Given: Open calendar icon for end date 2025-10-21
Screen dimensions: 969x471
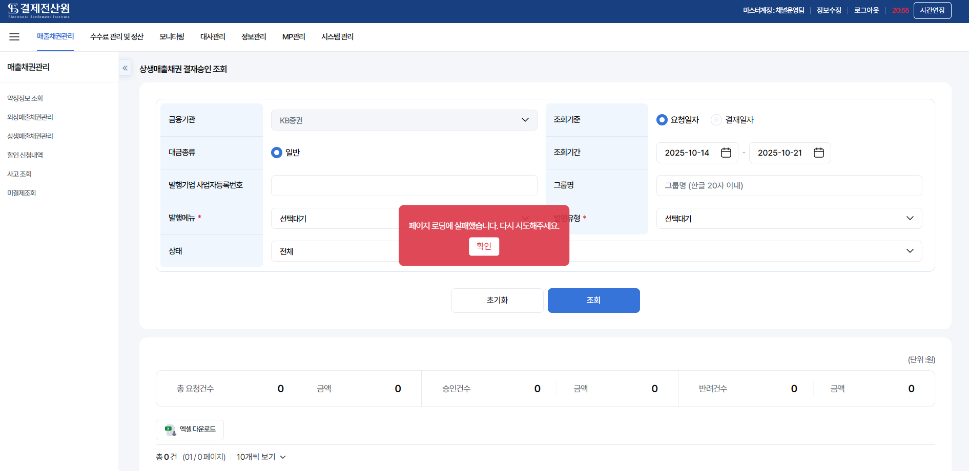Looking at the screenshot, I should click(x=818, y=153).
